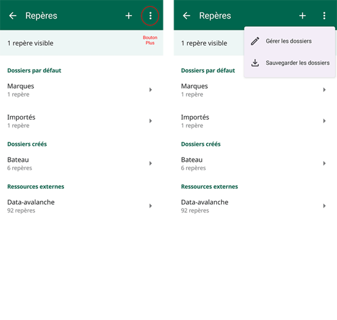
Task: Tap the back arrow in the left screen
Action: pos(13,16)
